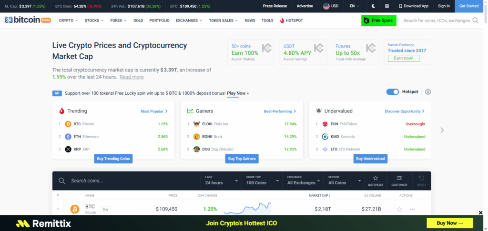Viewport: 488px width, 231px height.
Task: Open the Advertise link
Action: [x=305, y=6]
